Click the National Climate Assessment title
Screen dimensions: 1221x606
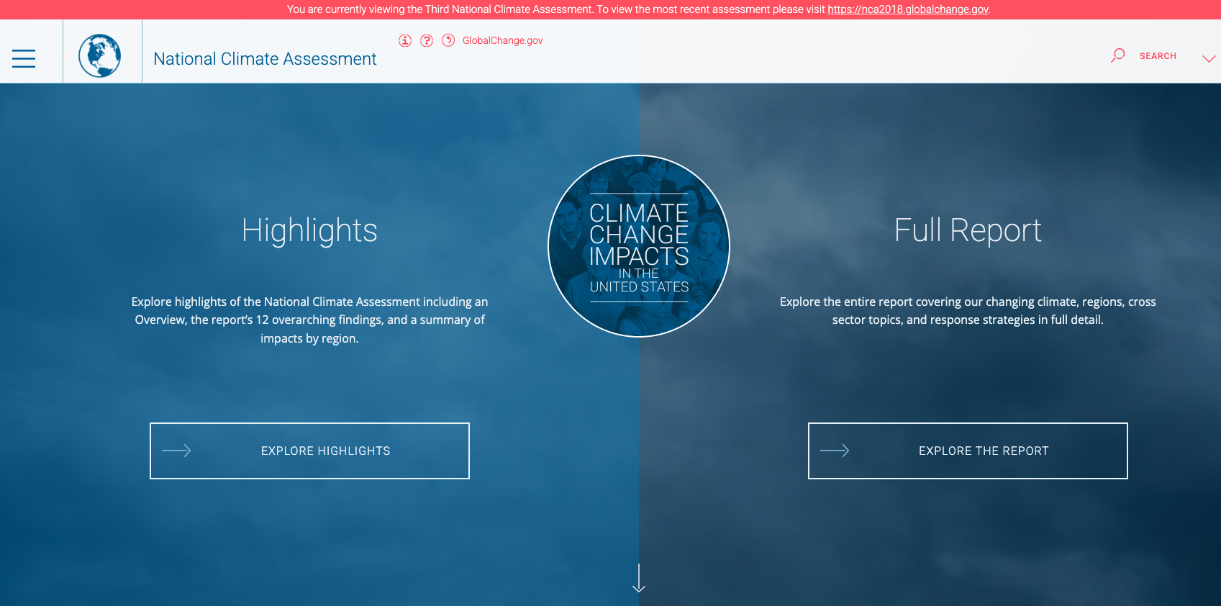click(x=265, y=59)
